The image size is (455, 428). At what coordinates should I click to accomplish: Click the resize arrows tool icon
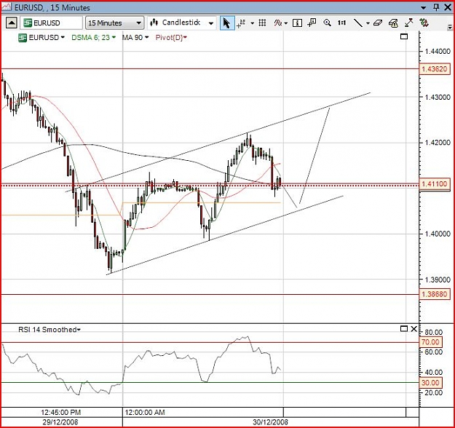409,23
